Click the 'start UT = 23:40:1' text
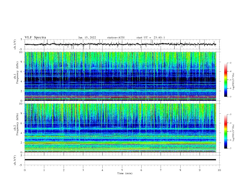Image resolution: width=247 pixels, height=191 pixels. pos(151,37)
